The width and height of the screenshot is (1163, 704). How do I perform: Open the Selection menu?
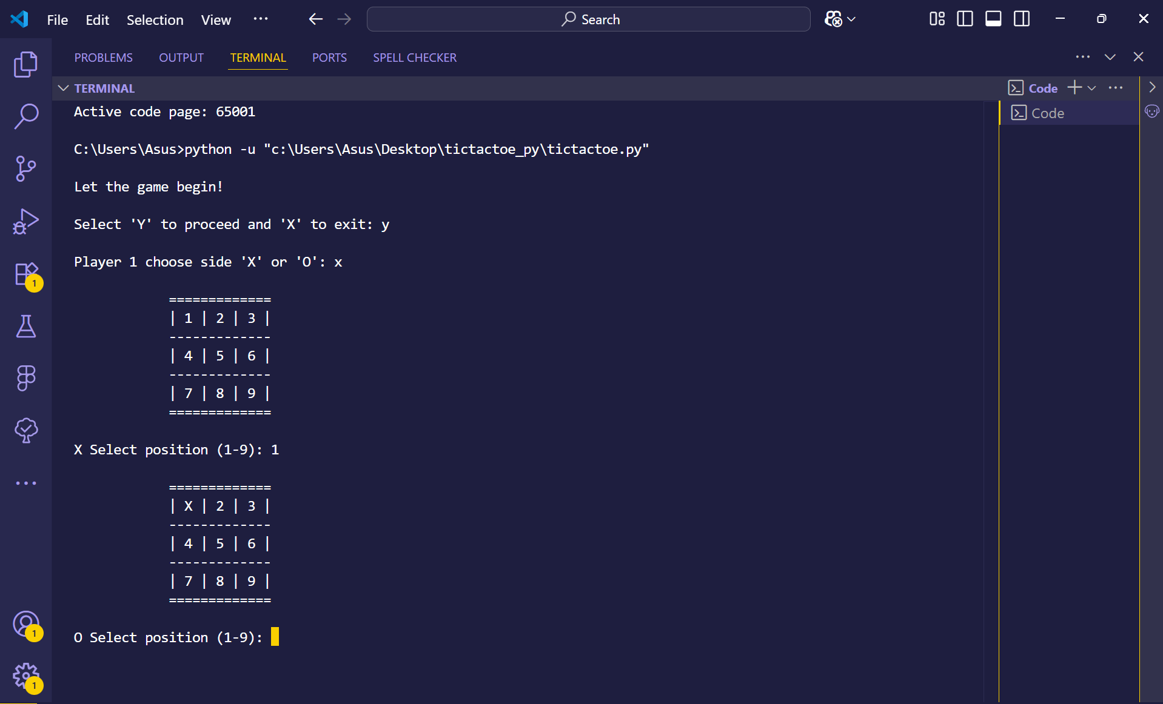[x=155, y=20]
